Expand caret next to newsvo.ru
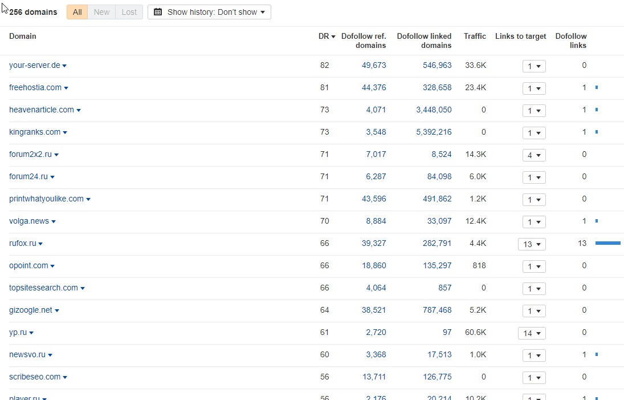Image resolution: width=624 pixels, height=400 pixels. point(50,355)
